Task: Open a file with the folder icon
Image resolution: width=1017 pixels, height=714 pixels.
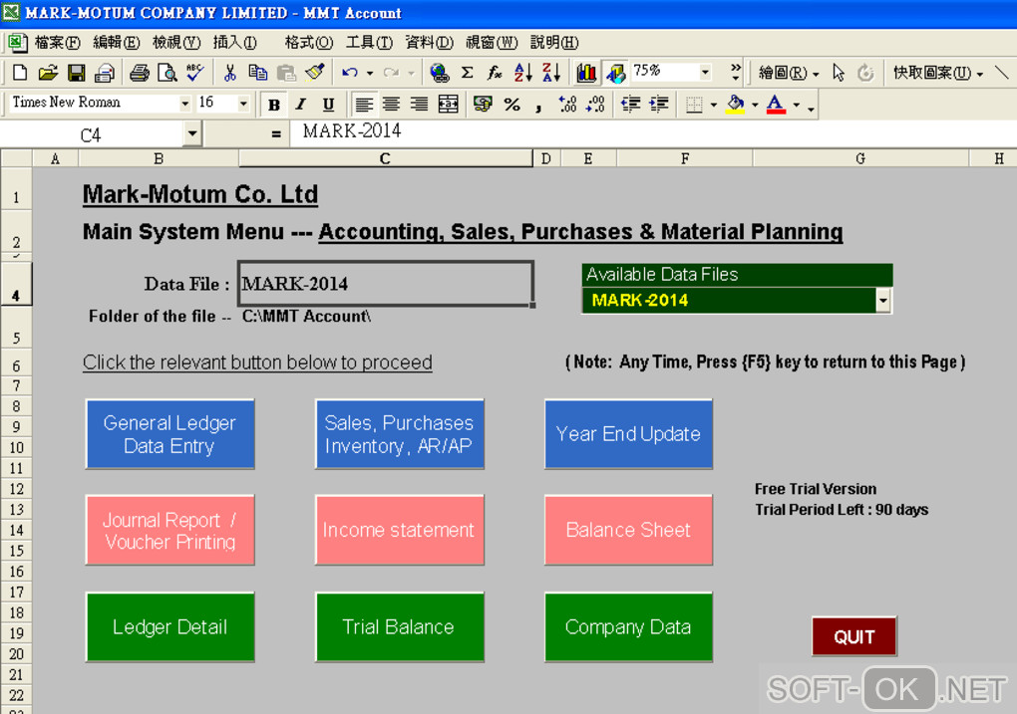Action: tap(48, 73)
